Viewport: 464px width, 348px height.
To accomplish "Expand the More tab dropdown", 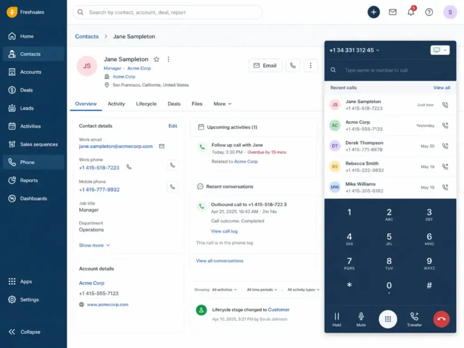I will [222, 104].
